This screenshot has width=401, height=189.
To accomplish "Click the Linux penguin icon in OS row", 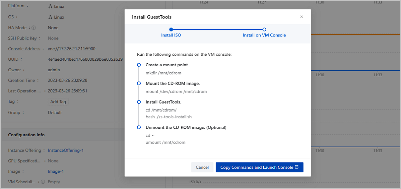I will pyautogui.click(x=50, y=17).
